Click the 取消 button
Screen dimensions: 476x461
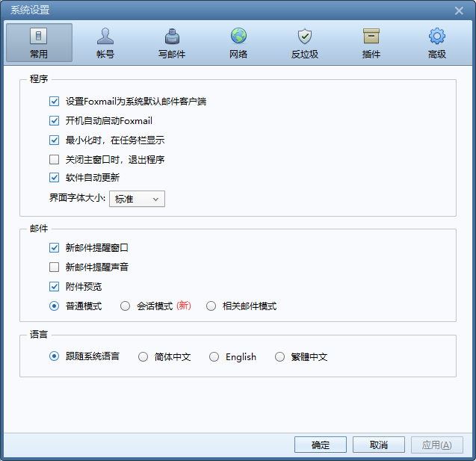(x=379, y=445)
